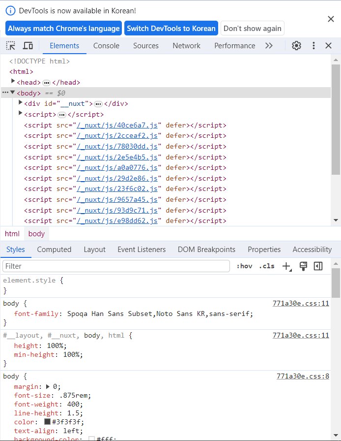Image resolution: width=341 pixels, height=441 pixels.
Task: Toggle the computed styles sidebar icon
Action: (x=318, y=266)
